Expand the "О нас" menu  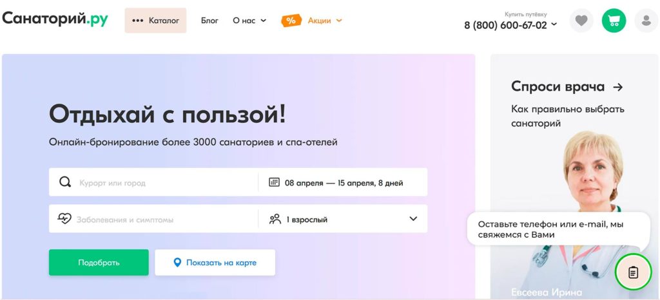click(249, 21)
